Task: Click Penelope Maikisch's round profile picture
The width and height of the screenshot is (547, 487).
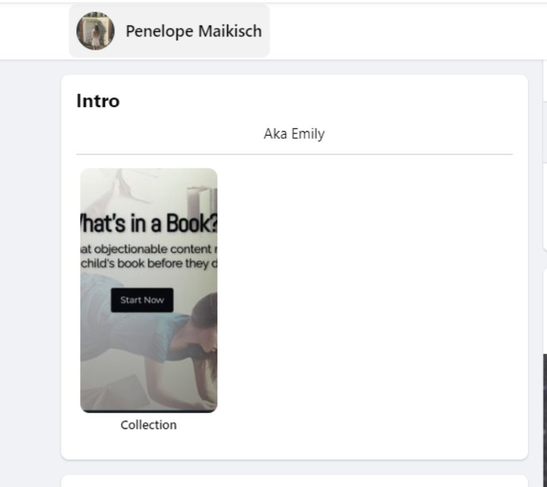Action: coord(95,31)
